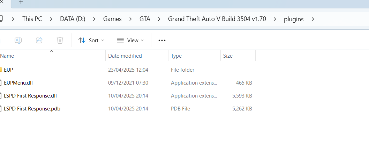Screen dimensions: 369x158
Task: Select the EUPMenu.dll file
Action: pos(18,82)
